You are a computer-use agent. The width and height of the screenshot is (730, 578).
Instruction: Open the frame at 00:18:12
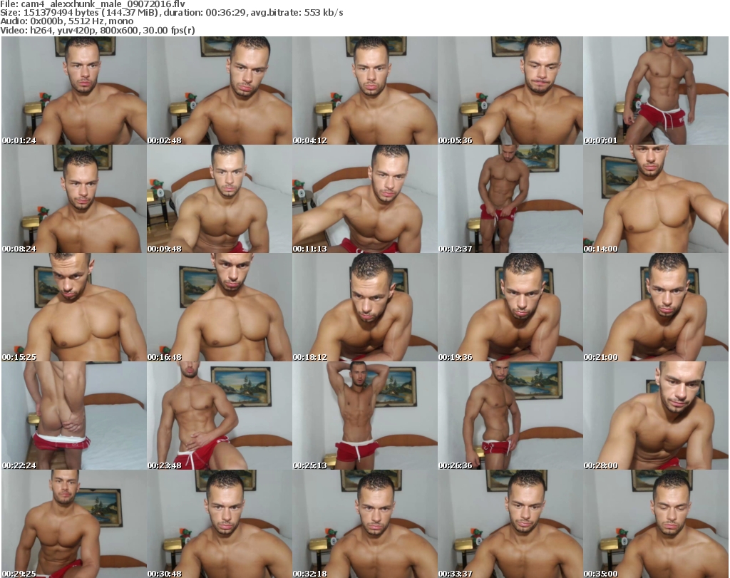(364, 307)
